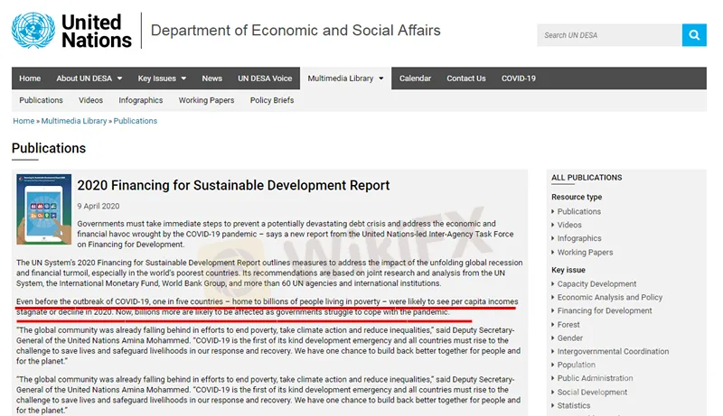Click the blue search magnifier button

pos(694,35)
